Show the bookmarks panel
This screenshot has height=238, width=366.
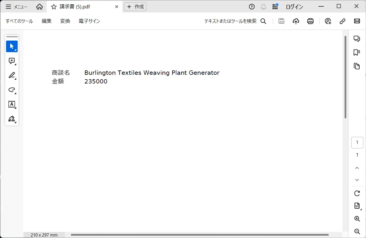[x=357, y=52]
